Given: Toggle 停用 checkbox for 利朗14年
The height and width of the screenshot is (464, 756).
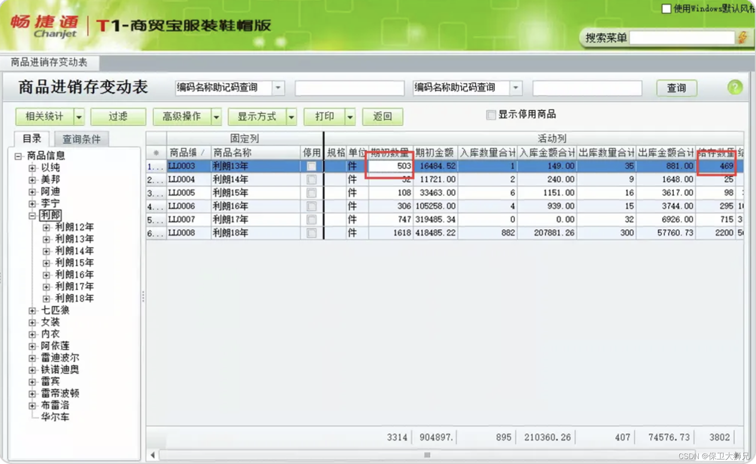Looking at the screenshot, I should (311, 179).
